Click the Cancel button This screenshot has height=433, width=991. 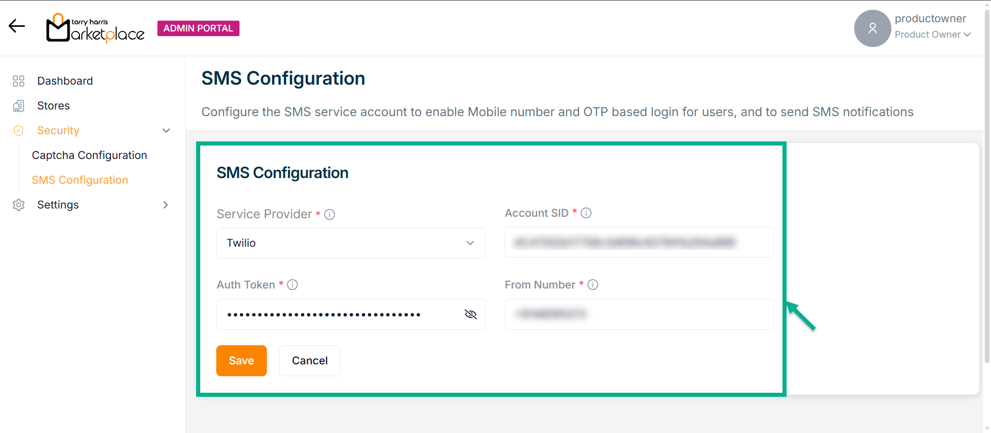[310, 361]
